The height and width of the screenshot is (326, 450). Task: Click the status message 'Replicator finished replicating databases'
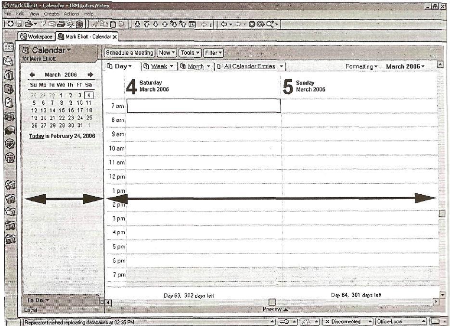pos(79,322)
